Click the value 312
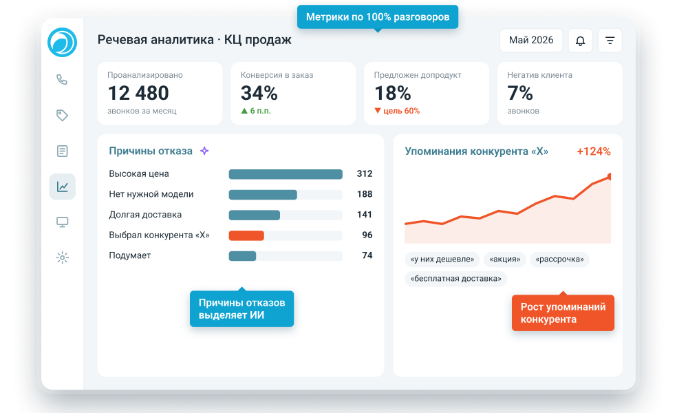This screenshot has height=413, width=677. (365, 173)
